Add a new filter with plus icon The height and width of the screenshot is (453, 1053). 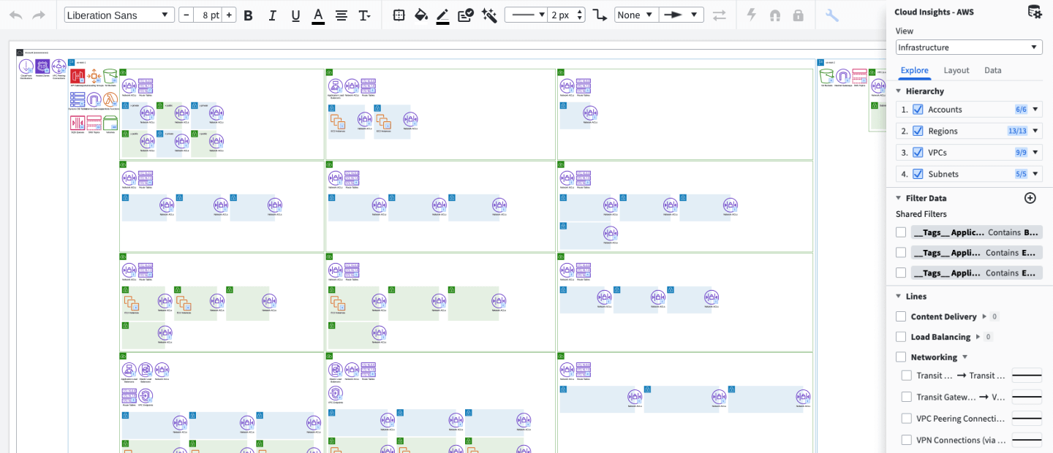pyautogui.click(x=1030, y=198)
